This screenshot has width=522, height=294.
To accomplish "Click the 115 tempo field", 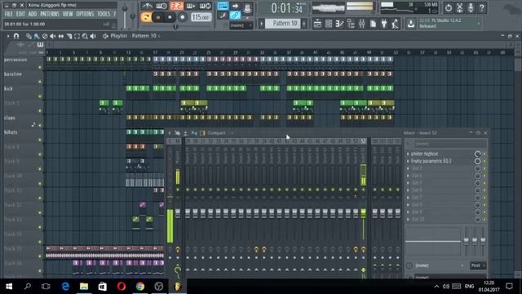I will (x=201, y=17).
